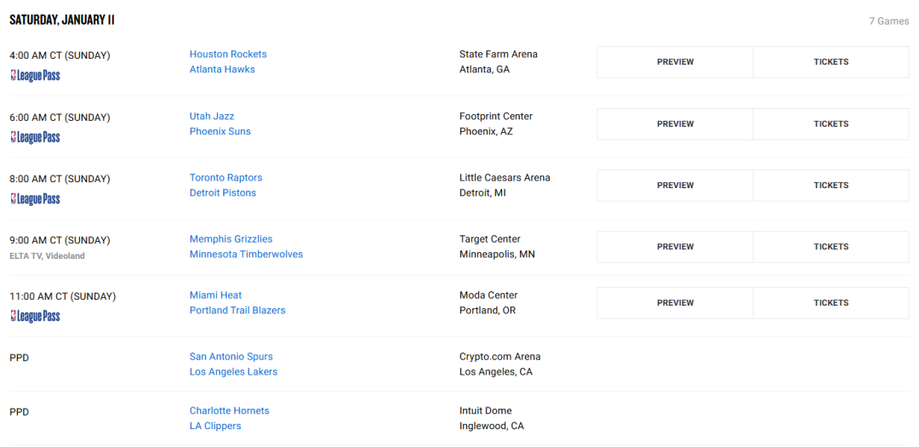Click League Pass logo for Heat-Blazers game
The width and height of the screenshot is (919, 447).
[35, 316]
